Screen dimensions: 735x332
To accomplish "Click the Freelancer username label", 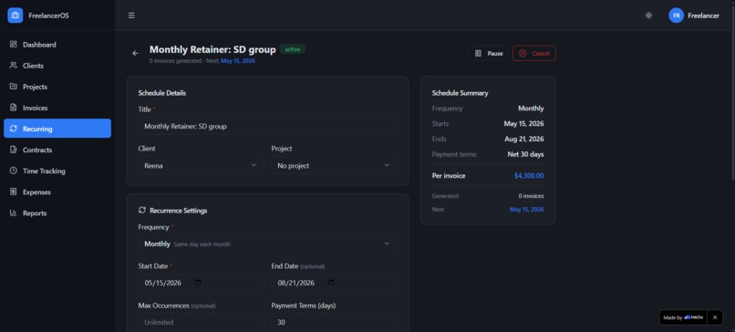I will tap(703, 16).
